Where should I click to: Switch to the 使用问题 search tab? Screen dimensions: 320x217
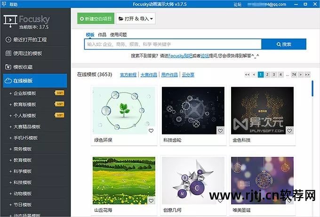(119, 35)
